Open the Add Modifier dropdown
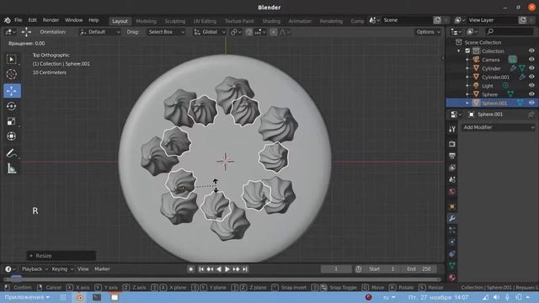Image resolution: width=539 pixels, height=303 pixels. click(x=499, y=127)
